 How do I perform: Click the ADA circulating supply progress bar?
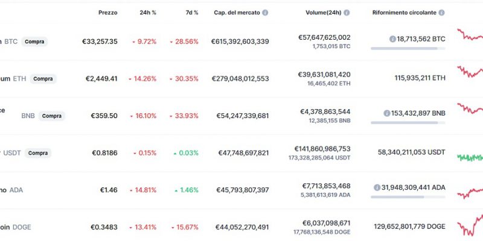408,197
